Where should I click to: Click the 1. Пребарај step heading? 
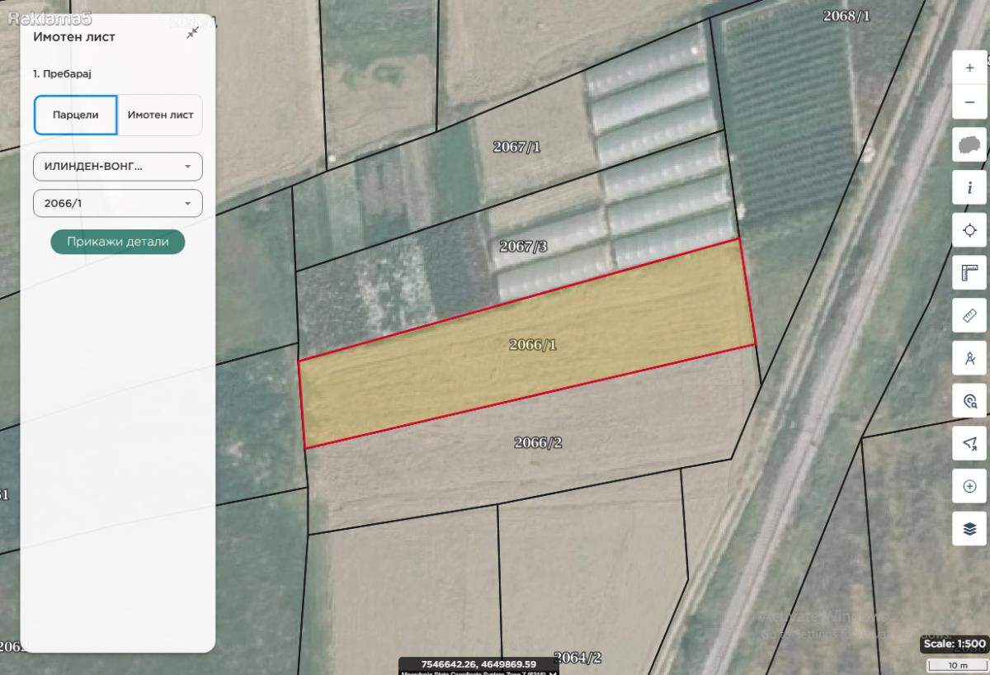click(x=62, y=73)
